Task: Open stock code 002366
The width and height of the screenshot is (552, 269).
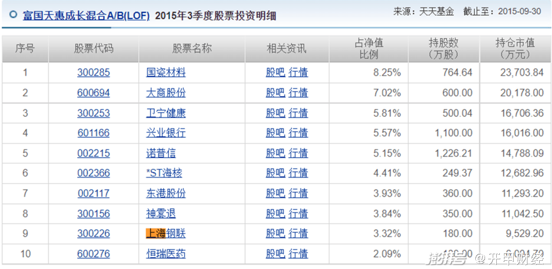Action: tap(94, 173)
